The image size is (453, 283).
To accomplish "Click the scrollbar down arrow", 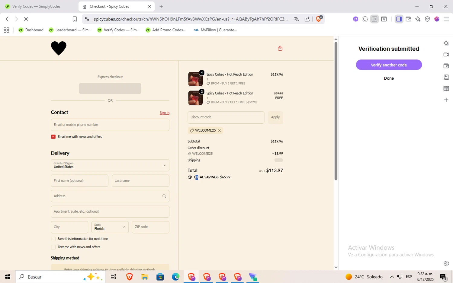I will point(336,267).
